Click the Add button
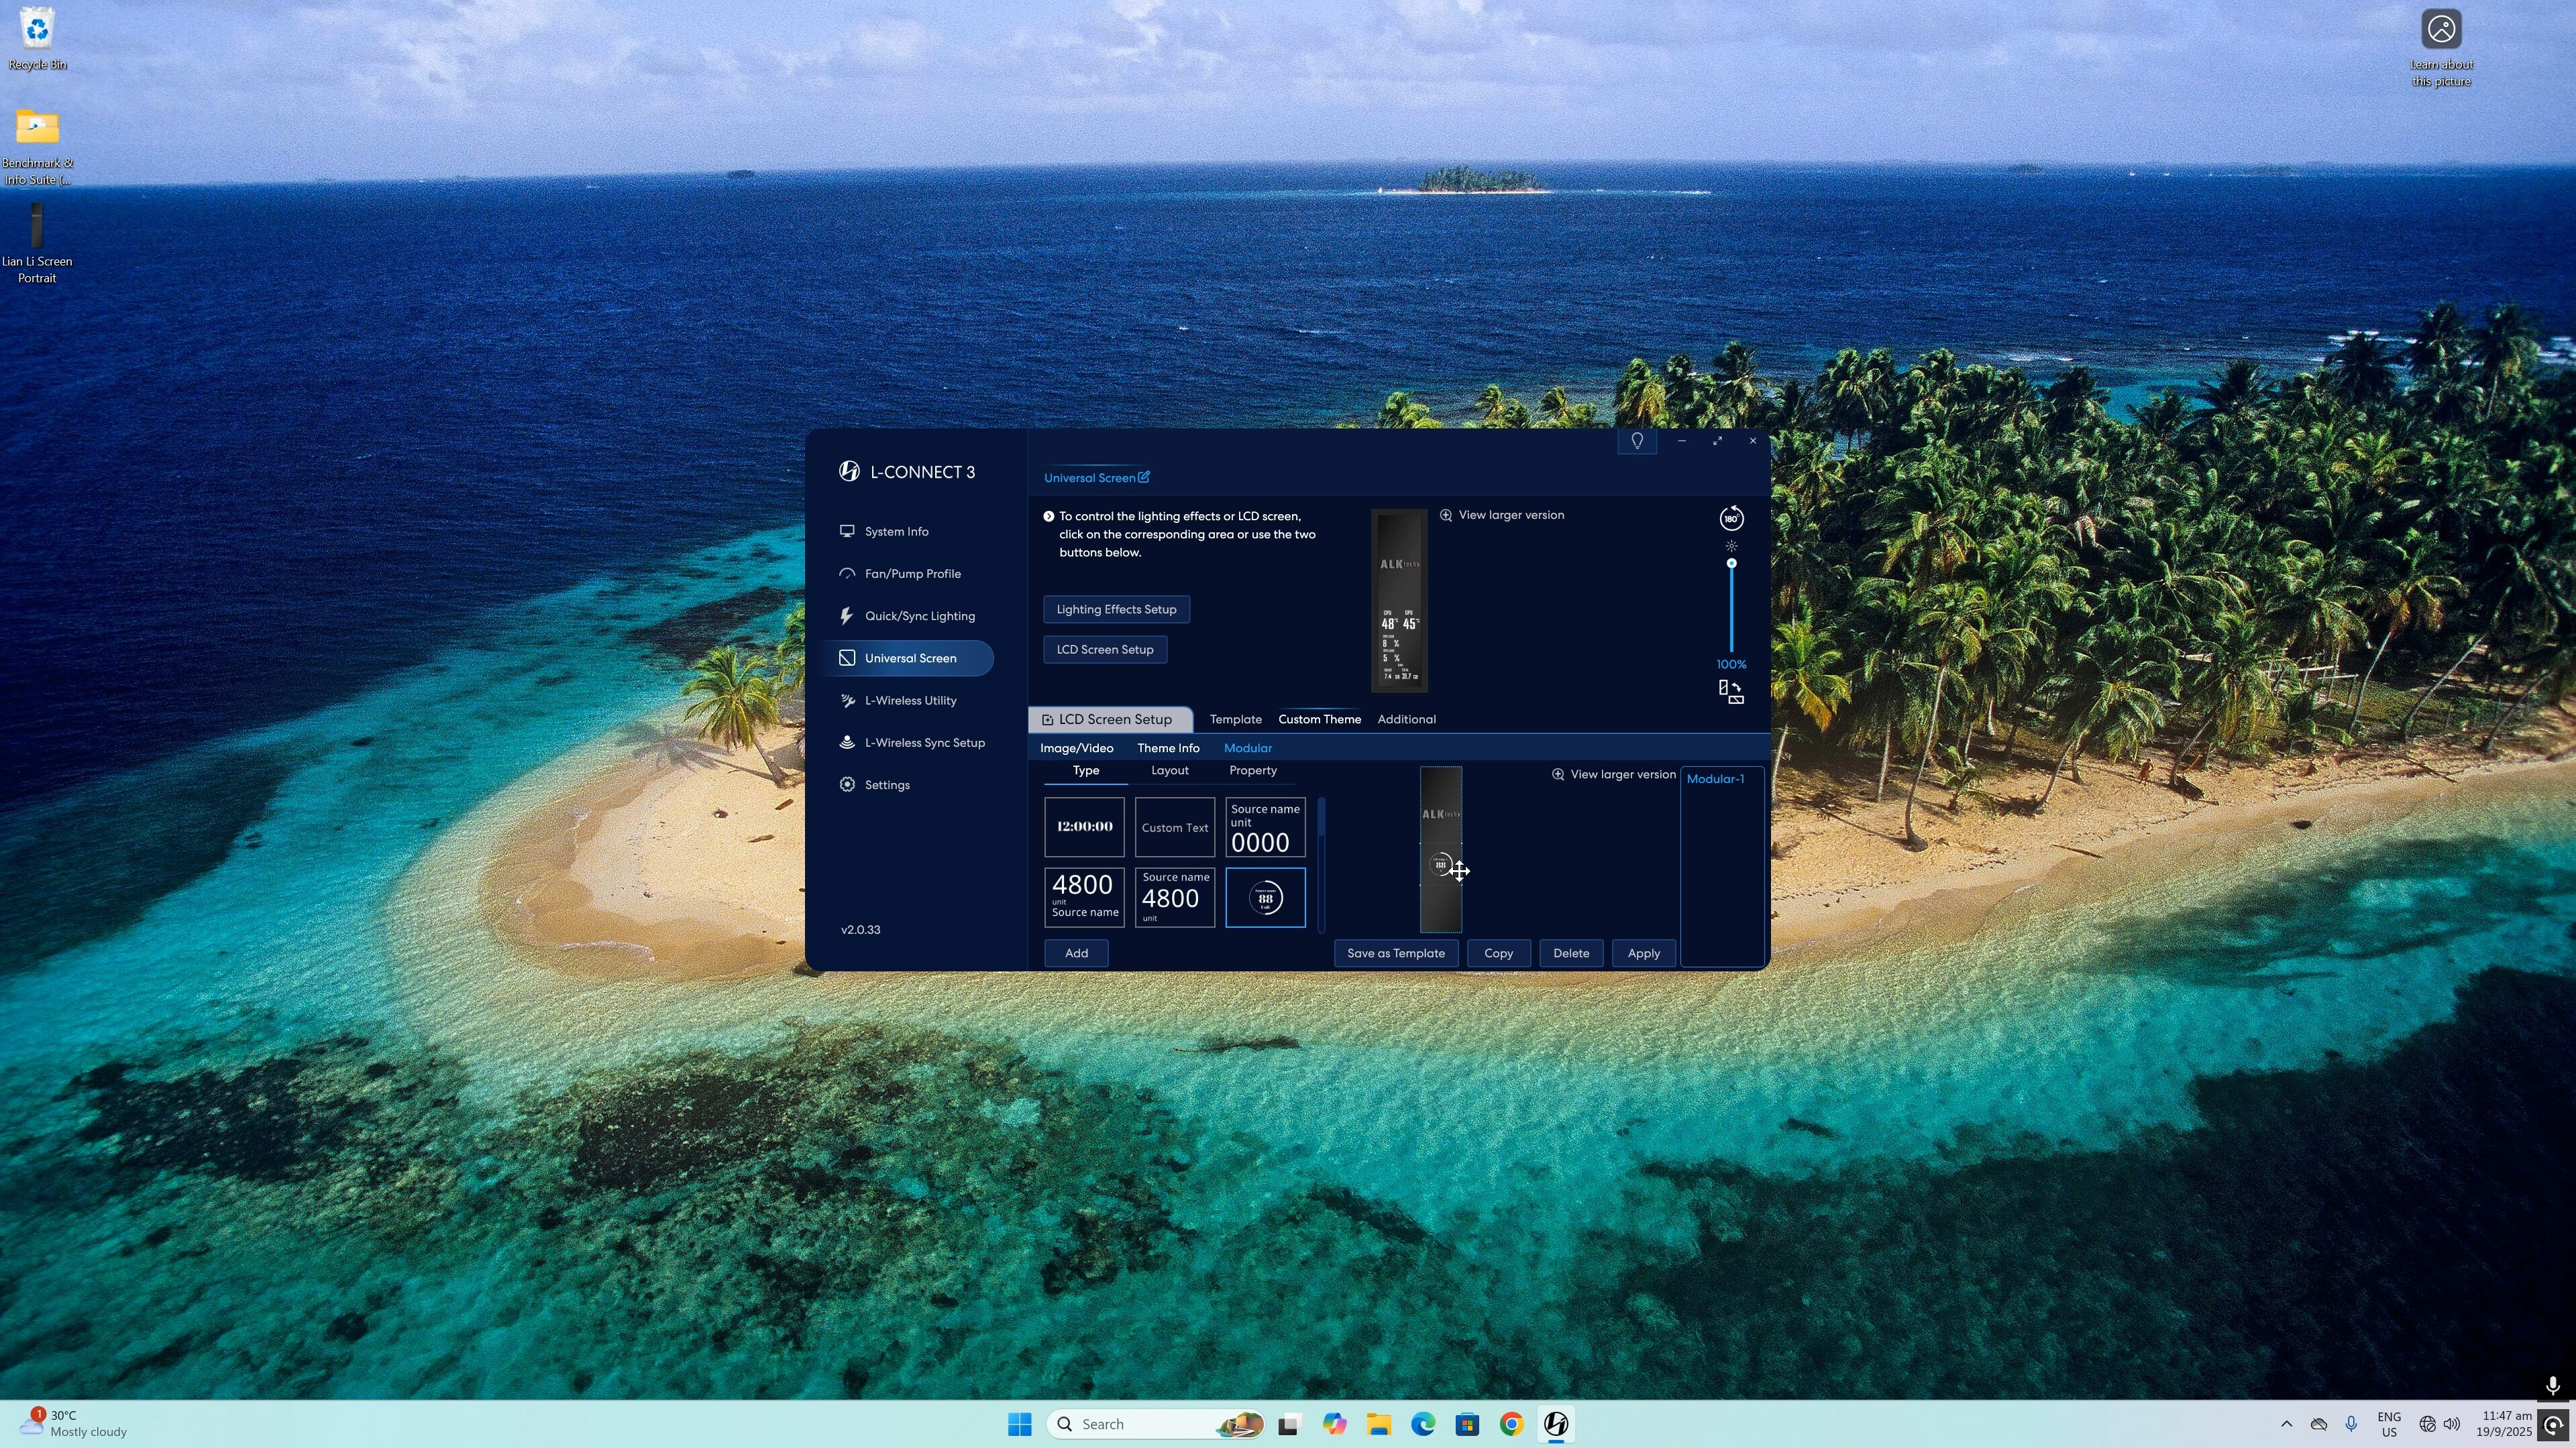The width and height of the screenshot is (2576, 1448). pos(1076,953)
